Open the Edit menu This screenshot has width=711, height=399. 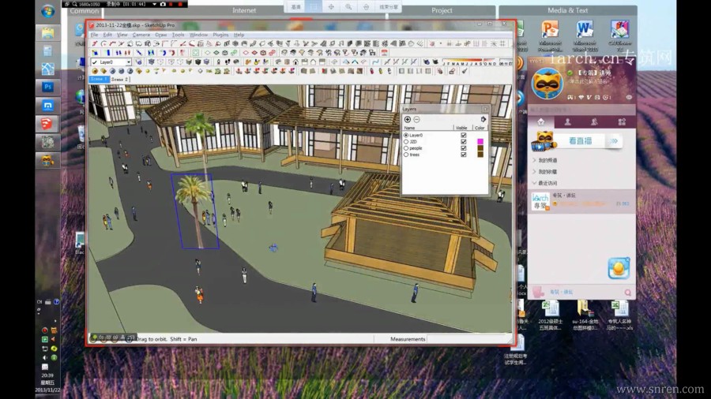click(x=107, y=35)
